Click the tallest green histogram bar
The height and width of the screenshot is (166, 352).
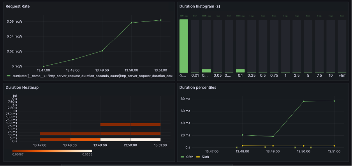point(184,46)
